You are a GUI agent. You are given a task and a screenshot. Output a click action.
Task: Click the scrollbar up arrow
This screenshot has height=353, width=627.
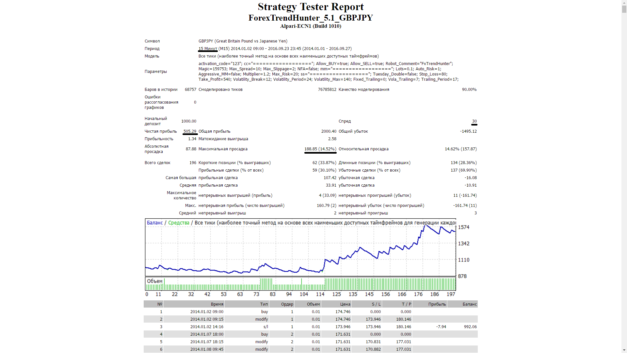[x=624, y=3]
